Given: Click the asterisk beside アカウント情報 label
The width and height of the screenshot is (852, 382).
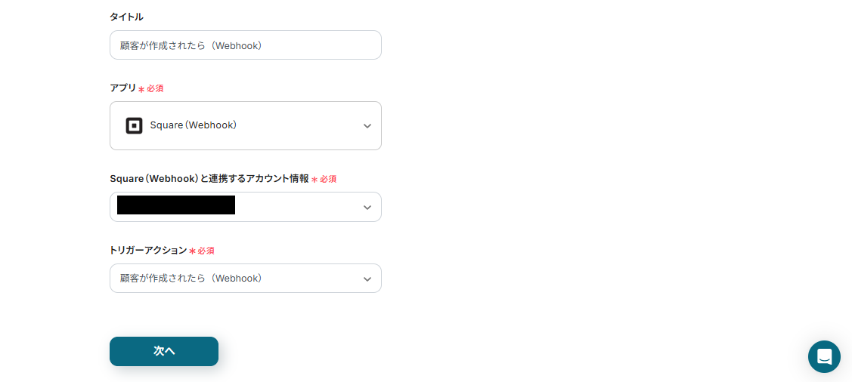Looking at the screenshot, I should pyautogui.click(x=314, y=180).
